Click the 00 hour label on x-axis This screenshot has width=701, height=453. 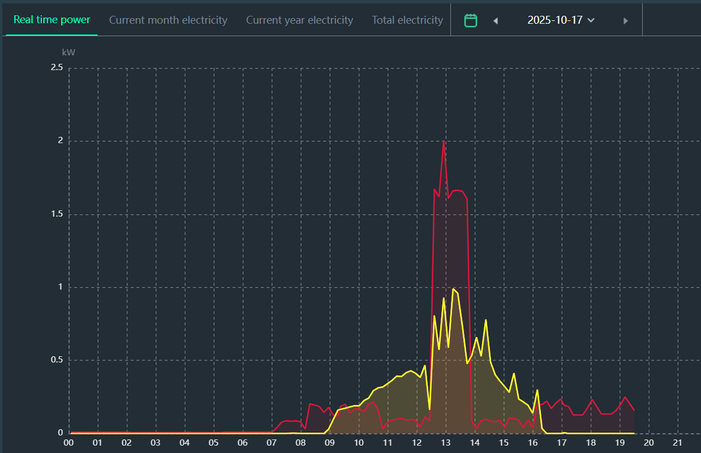click(68, 442)
